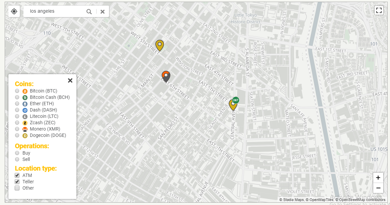This screenshot has height=205, width=390.
Task: Select the Bitcoin Cash (BCH) radio button
Action: pos(17,97)
